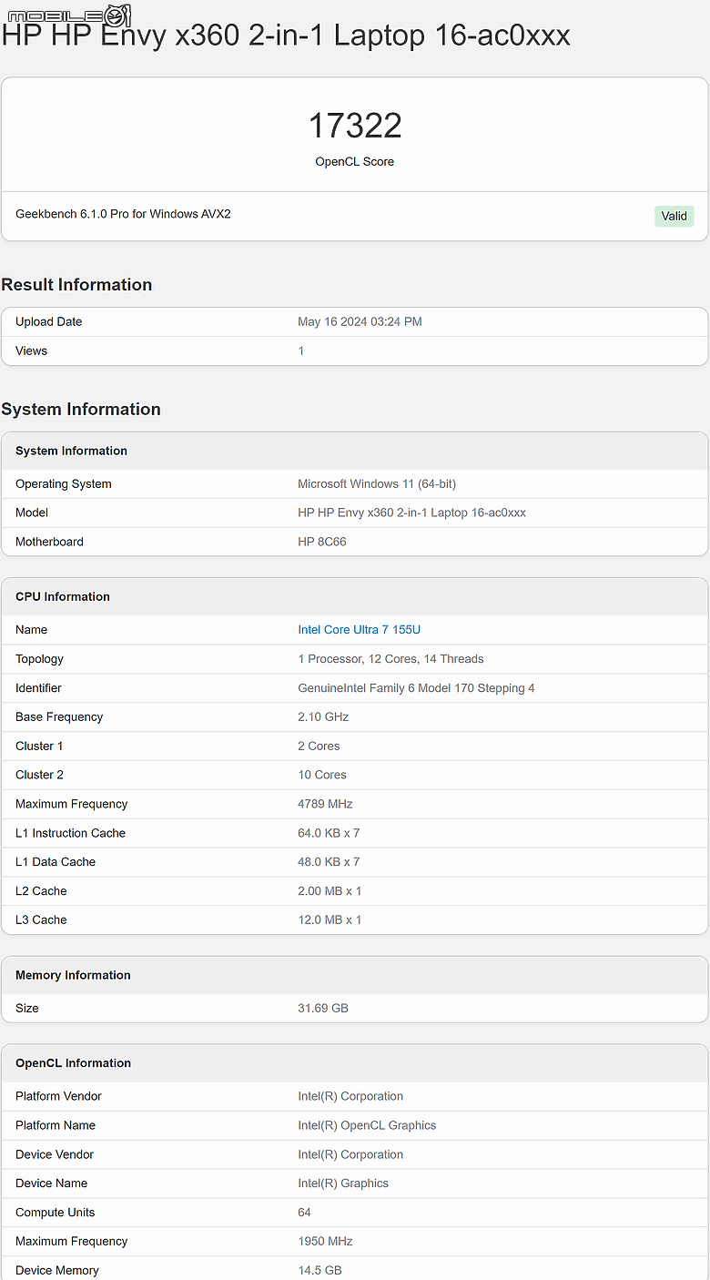
Task: Select motherboard value 'HP 8C66'
Action: tap(322, 543)
